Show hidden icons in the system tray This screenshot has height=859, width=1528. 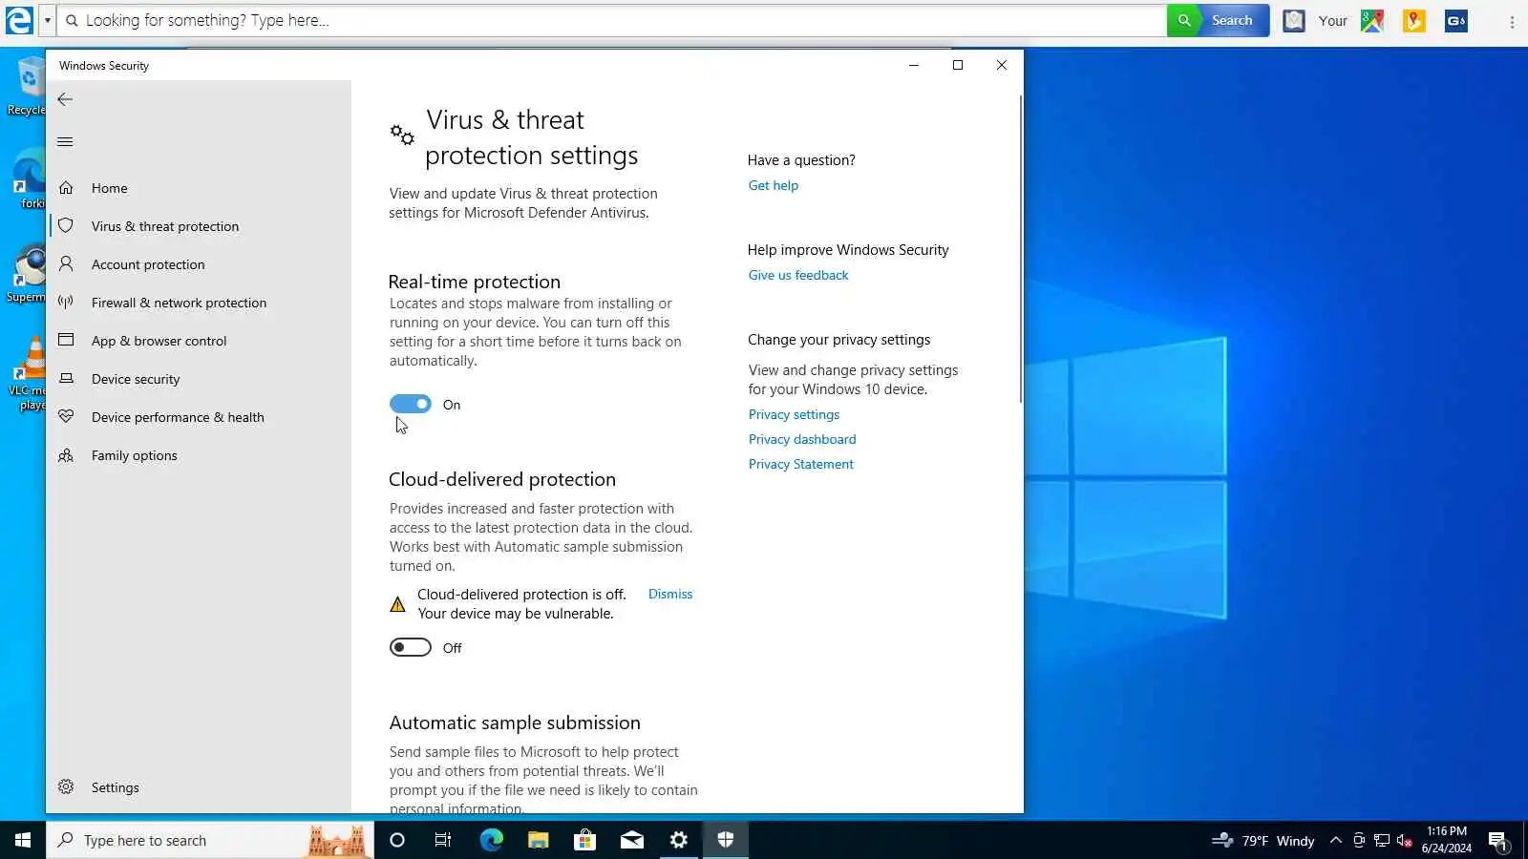1336,841
